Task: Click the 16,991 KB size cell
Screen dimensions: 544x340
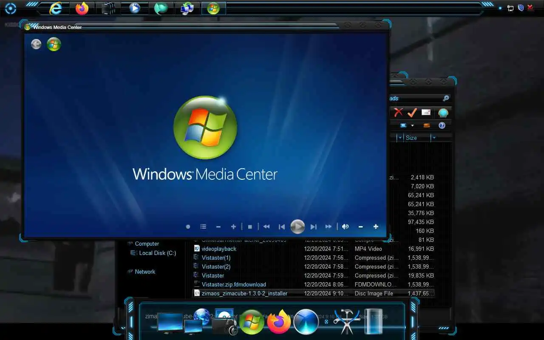Action: click(421, 249)
